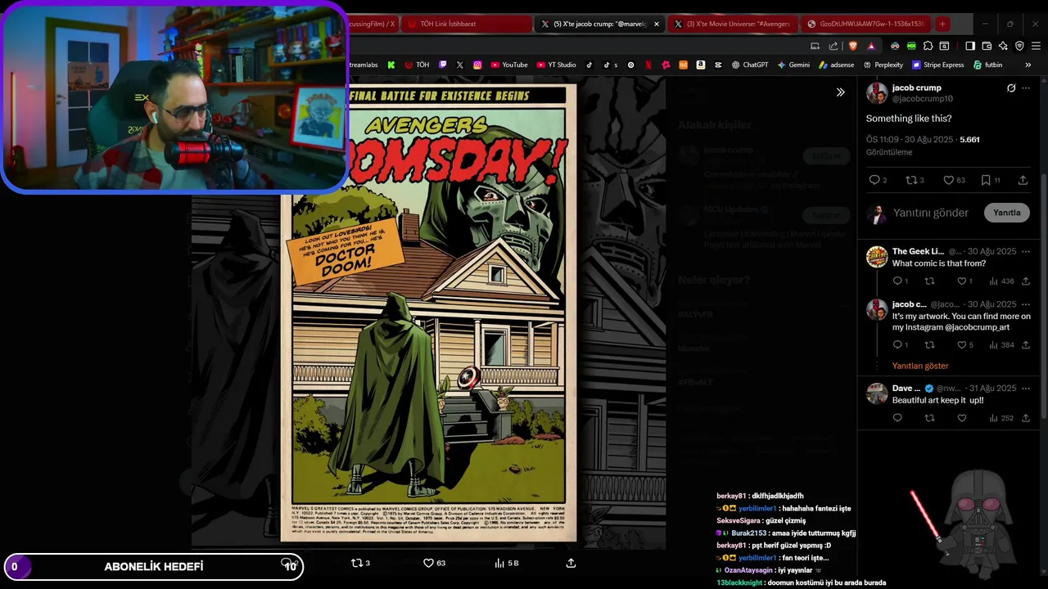Share via upload icon below comic image
Screen dimensions: 1048x589
click(x=571, y=563)
